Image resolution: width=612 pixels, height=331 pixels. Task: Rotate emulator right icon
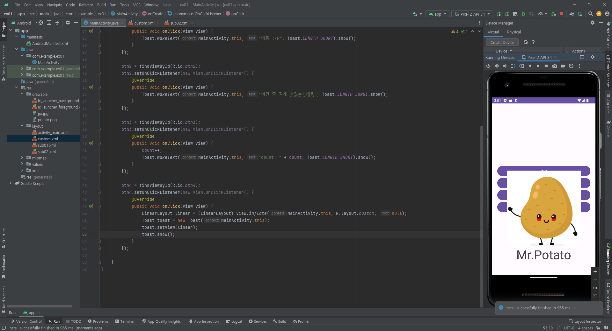click(521, 66)
